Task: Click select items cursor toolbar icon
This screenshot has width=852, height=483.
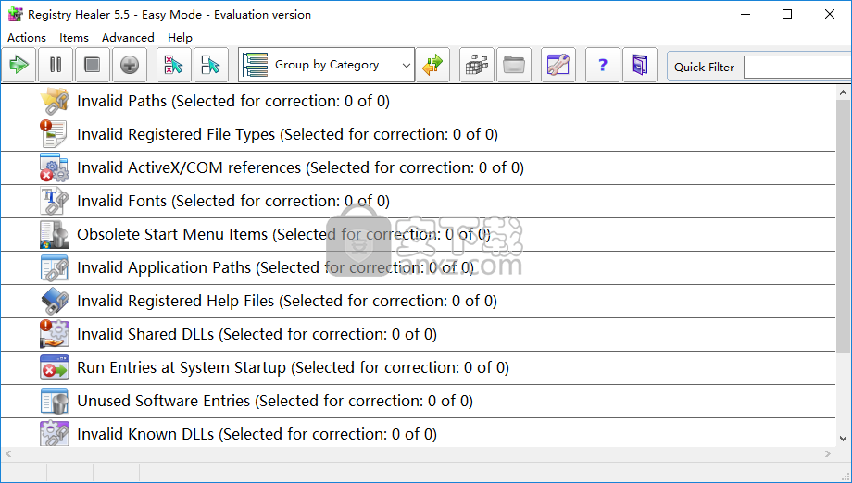Action: (x=211, y=65)
